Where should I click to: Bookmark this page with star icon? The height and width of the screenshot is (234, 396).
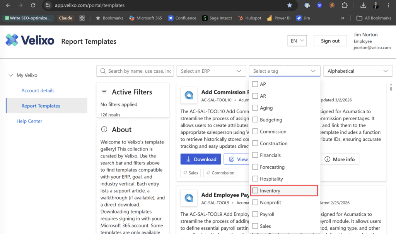pos(289,5)
